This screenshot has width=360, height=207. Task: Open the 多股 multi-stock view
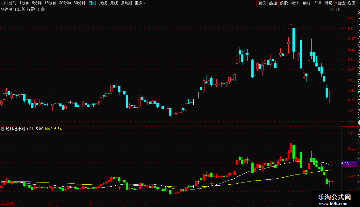click(284, 3)
